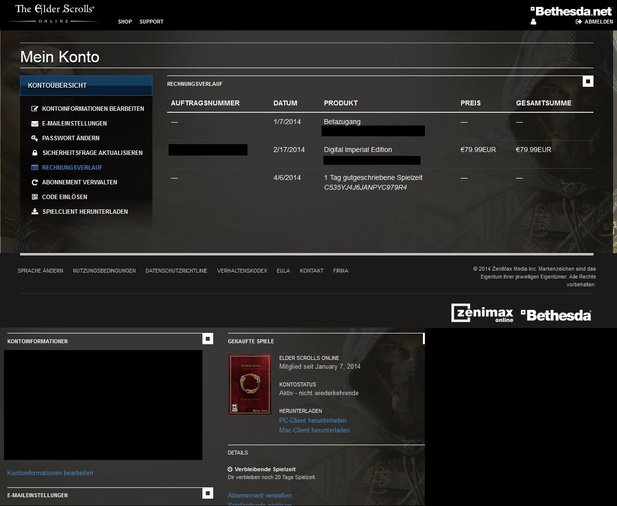Click the Elder Scrolls Online logo
Image resolution: width=617 pixels, height=506 pixels.
(54, 13)
